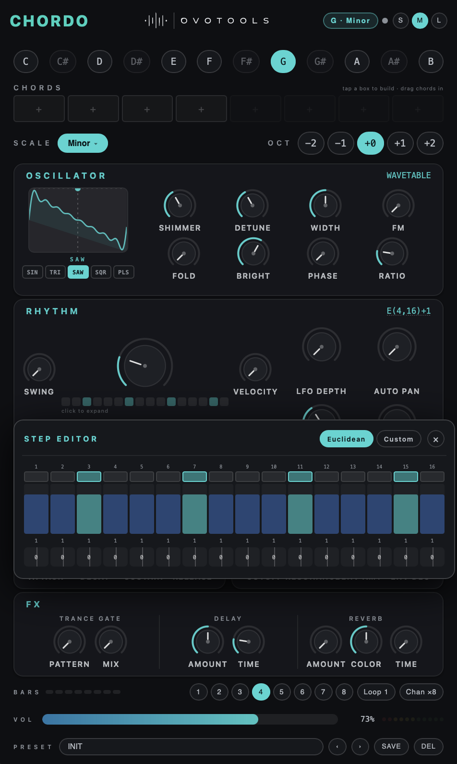
Task: Select the SQR waveform
Action: [101, 272]
